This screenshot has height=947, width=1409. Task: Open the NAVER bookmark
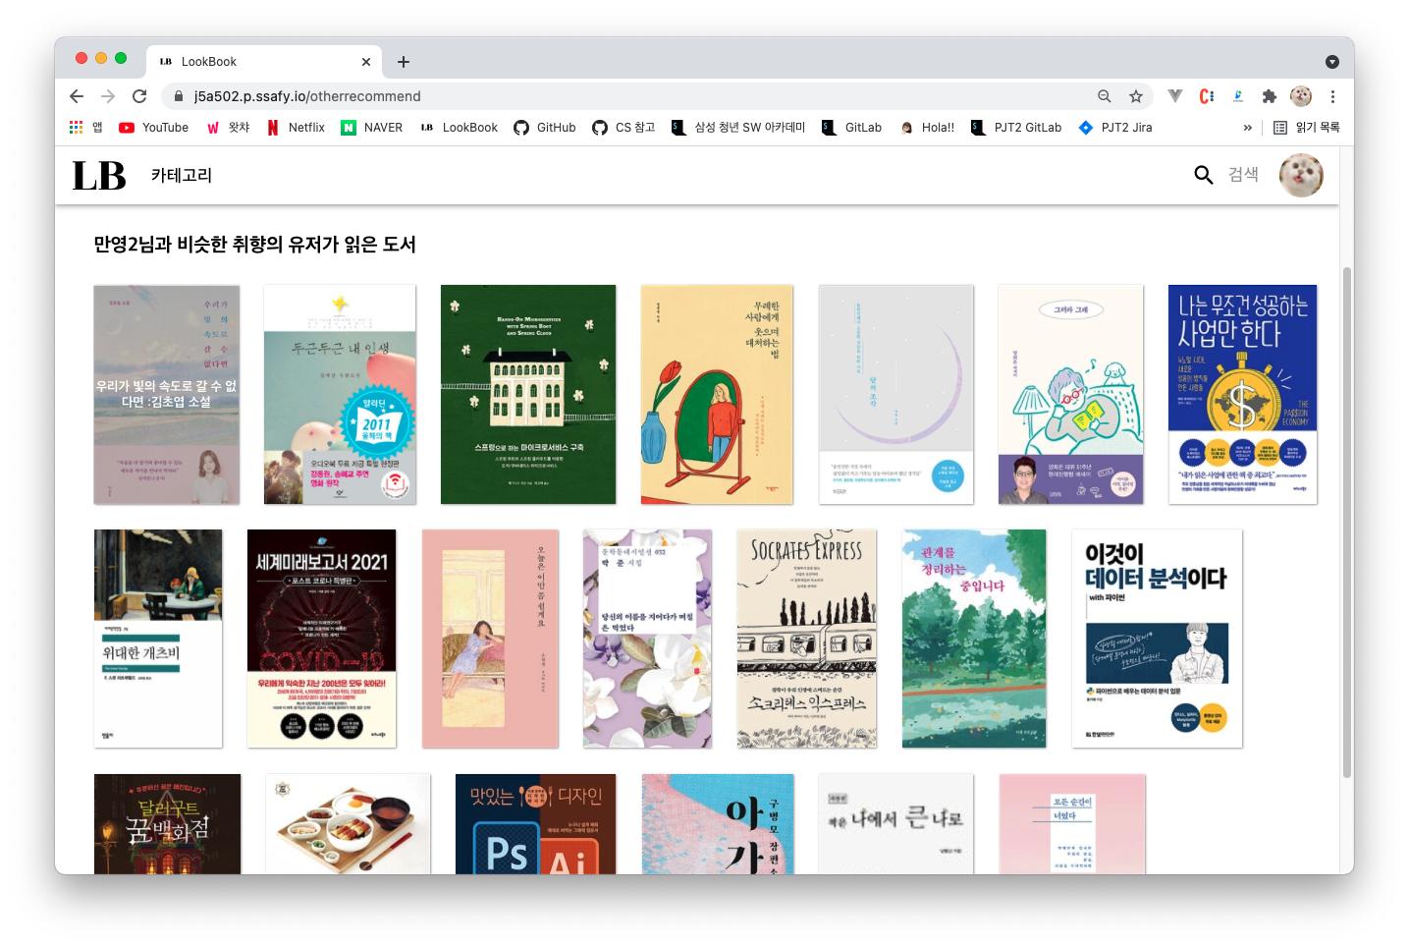coord(371,127)
